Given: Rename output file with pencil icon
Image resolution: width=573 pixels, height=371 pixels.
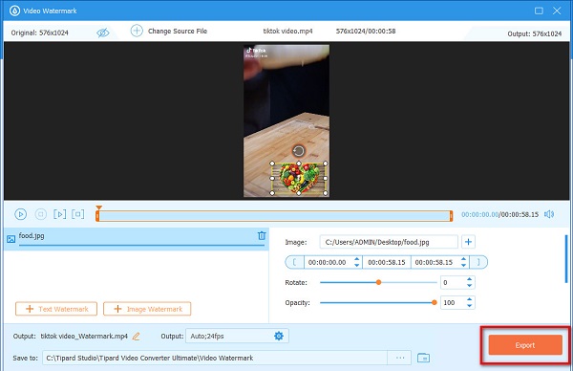Looking at the screenshot, I should (x=136, y=336).
